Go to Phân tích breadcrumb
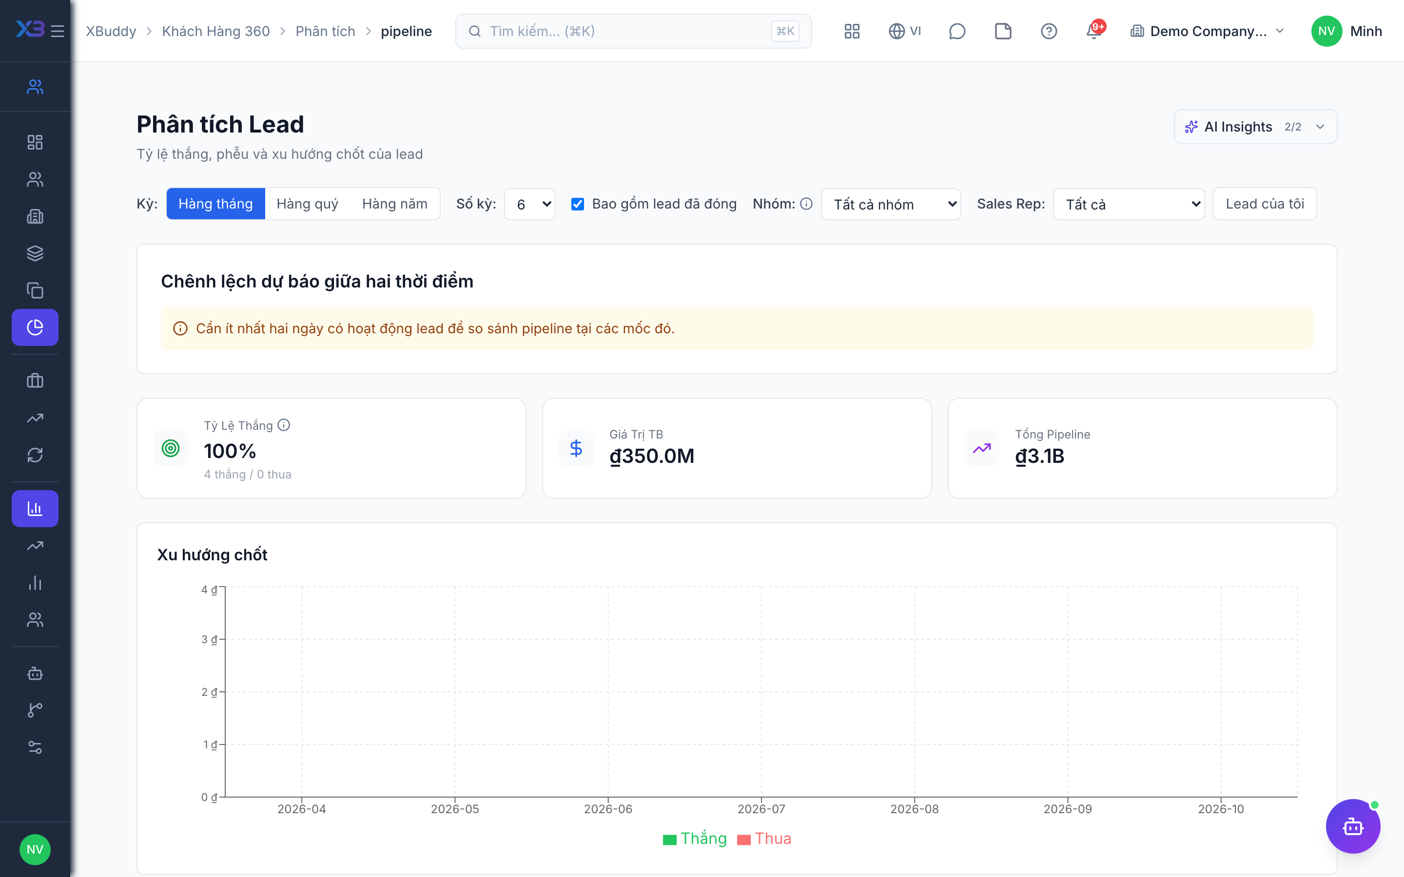 [x=325, y=31]
